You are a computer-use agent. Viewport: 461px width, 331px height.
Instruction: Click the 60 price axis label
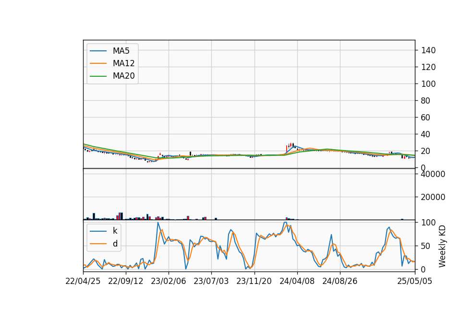pyautogui.click(x=426, y=118)
